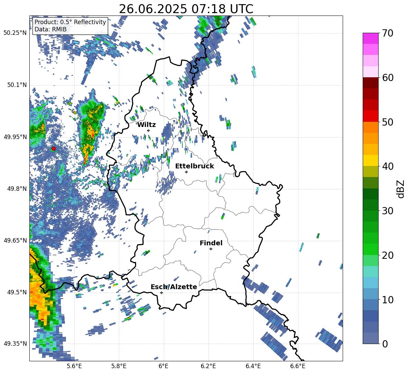Click the Ettelbruck station cross marker
Viewport: 409px width, 373px height.
click(186, 172)
